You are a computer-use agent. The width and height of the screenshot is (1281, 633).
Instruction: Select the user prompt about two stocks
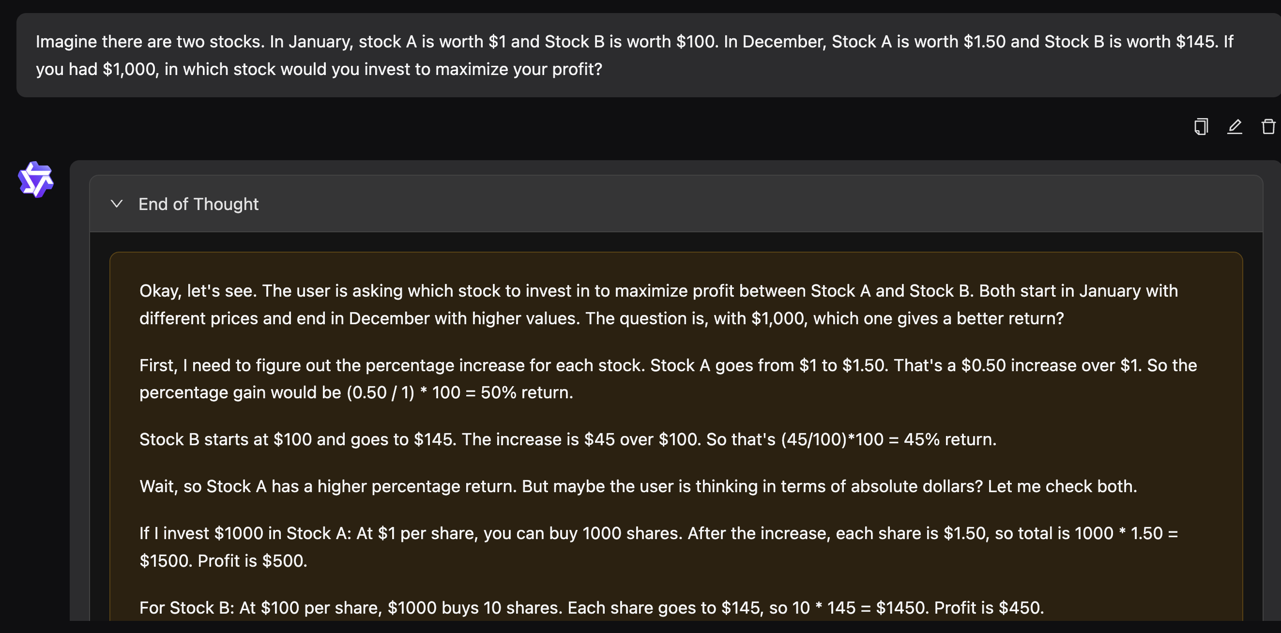point(635,55)
